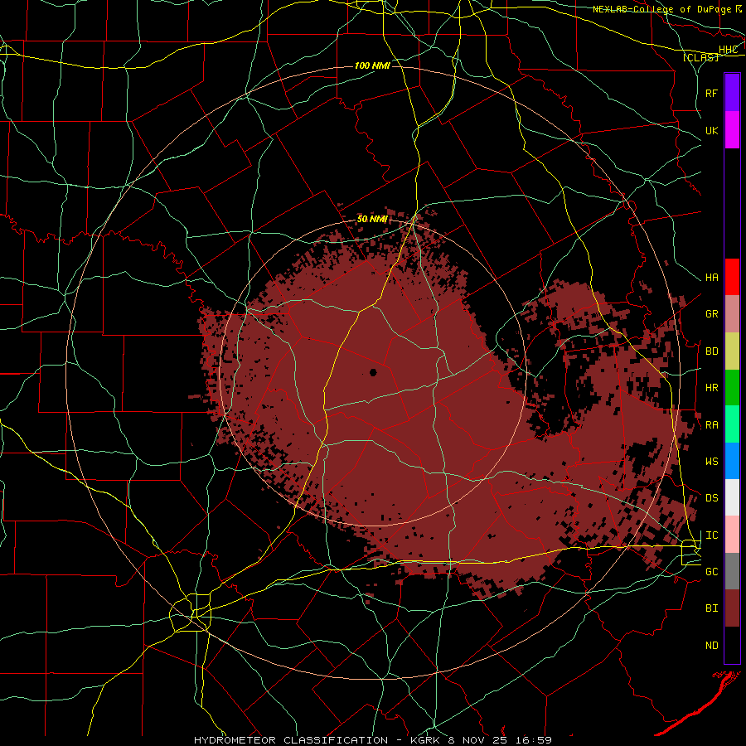The height and width of the screenshot is (746, 746).
Task: Select the yellow BD legend swatch
Action: click(x=732, y=351)
